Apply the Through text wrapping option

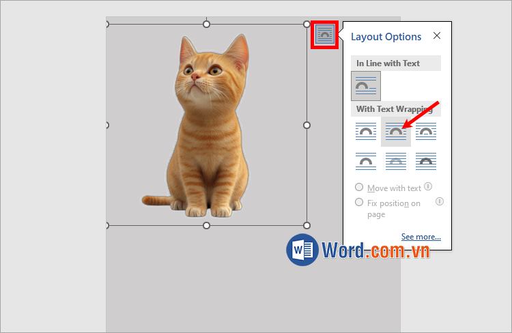point(426,131)
